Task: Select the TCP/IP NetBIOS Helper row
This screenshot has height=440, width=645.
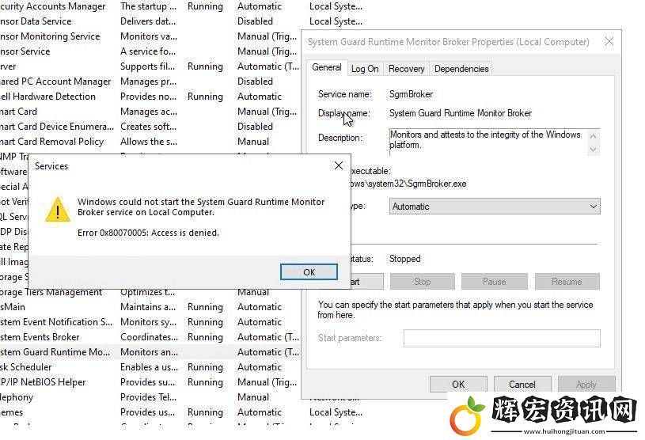Action: tap(150, 382)
